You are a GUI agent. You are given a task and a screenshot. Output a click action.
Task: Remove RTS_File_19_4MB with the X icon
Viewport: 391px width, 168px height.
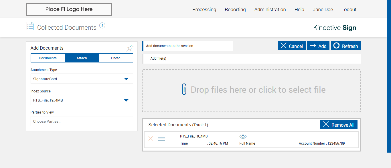(151, 139)
